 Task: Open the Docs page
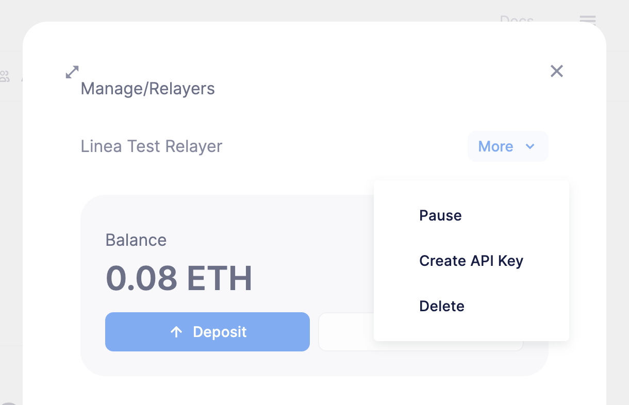(x=517, y=20)
